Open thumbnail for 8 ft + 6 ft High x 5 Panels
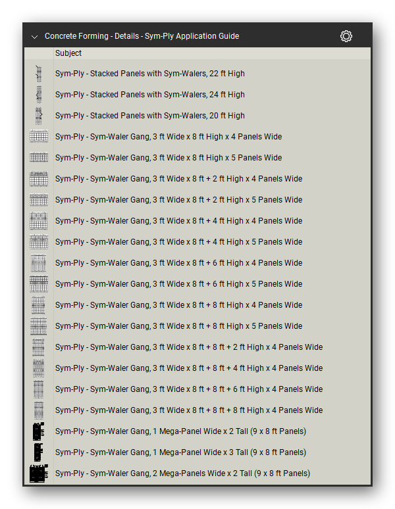Image resolution: width=395 pixels, height=509 pixels. pyautogui.click(x=39, y=284)
